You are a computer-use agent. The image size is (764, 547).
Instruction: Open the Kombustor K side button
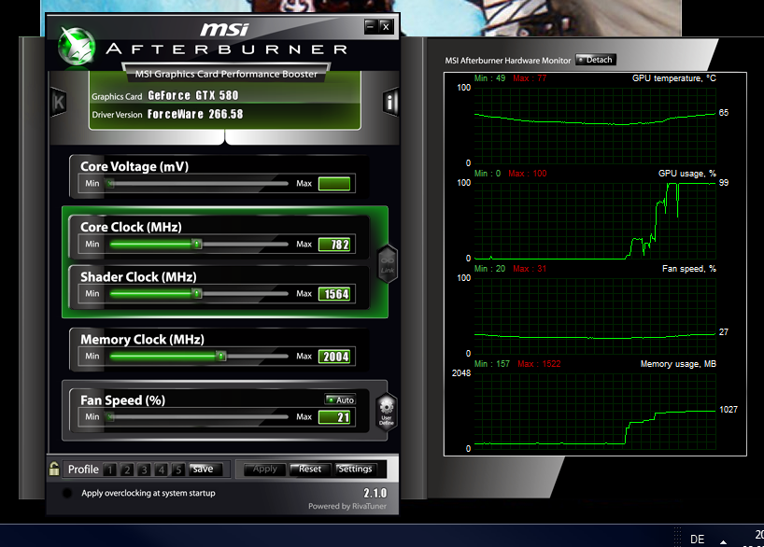tap(59, 103)
